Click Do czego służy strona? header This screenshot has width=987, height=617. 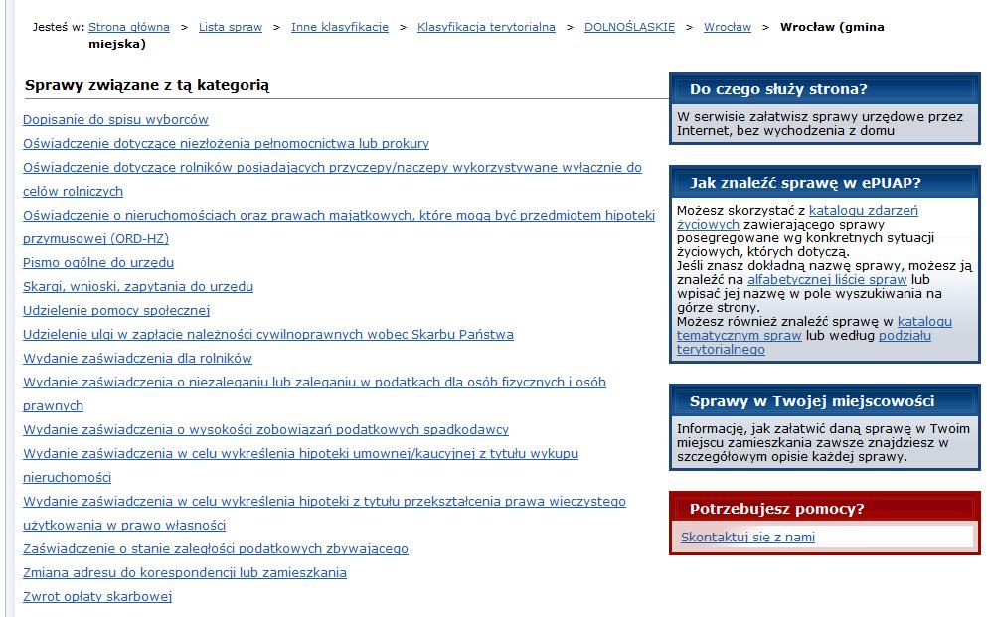[825, 89]
